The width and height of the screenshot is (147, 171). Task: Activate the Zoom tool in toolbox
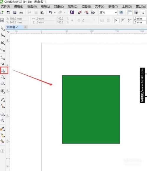coord(2,50)
